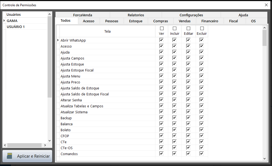Viewport: 272px width, 166px height.
Task: Switch to the Financeiro tab
Action: [210, 21]
